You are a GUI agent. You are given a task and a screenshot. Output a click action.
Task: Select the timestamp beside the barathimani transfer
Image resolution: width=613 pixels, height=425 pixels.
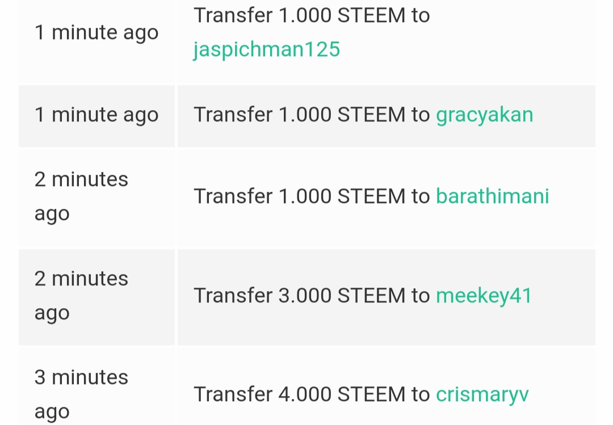pyautogui.click(x=81, y=196)
